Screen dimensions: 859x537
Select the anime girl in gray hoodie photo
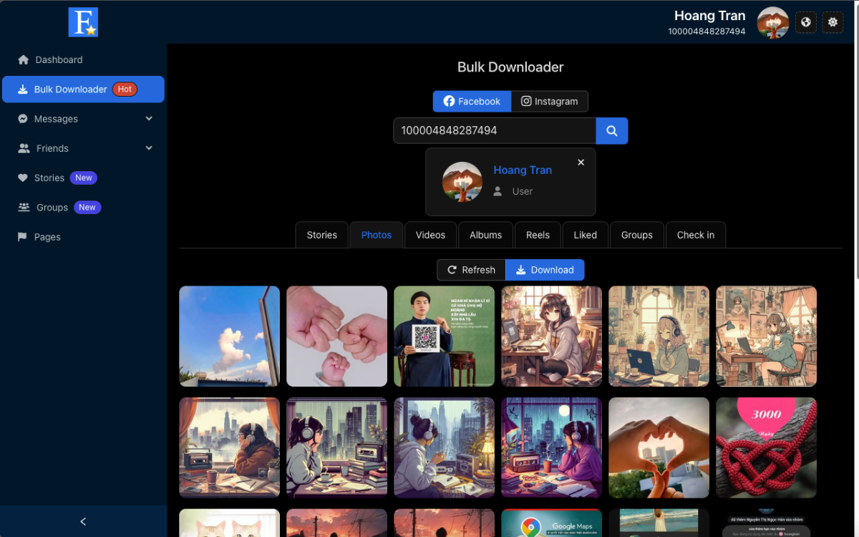point(551,337)
